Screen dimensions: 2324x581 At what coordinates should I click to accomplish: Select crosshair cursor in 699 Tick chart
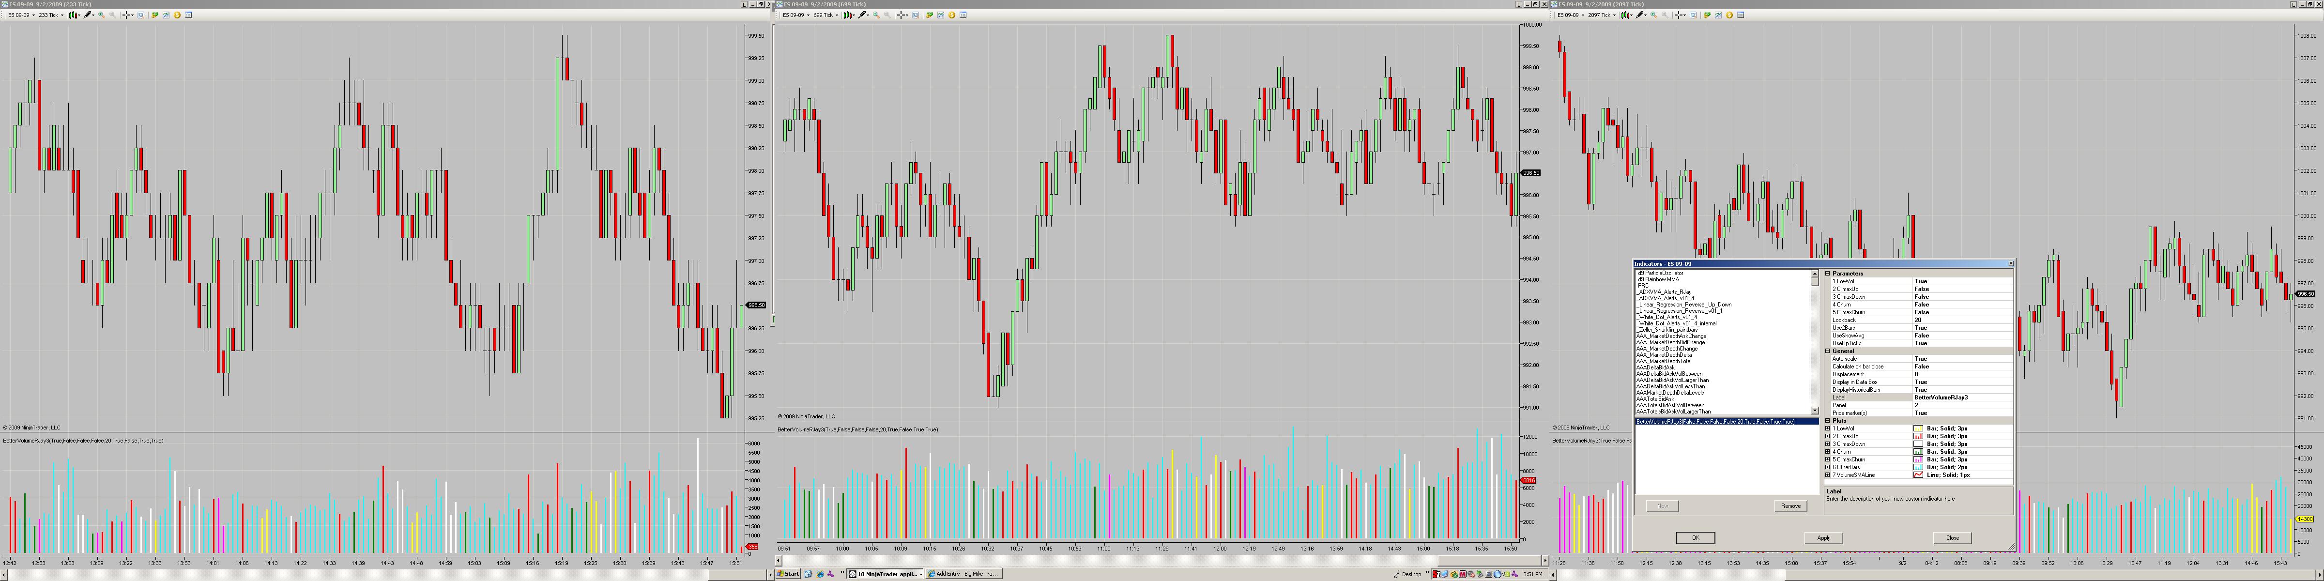pos(902,15)
